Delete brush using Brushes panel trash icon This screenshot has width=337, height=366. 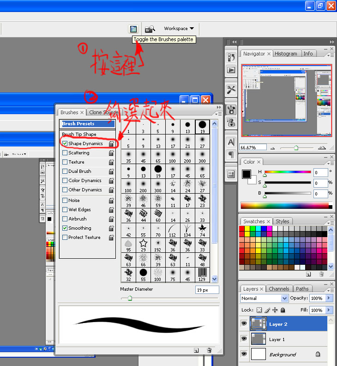[x=209, y=351]
